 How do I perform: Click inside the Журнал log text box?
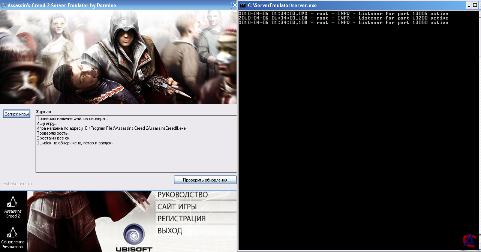pos(136,157)
